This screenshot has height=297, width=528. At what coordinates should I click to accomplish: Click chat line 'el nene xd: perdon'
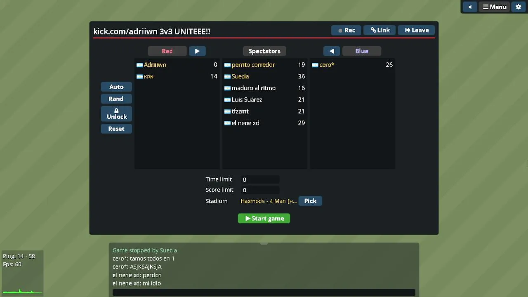pyautogui.click(x=137, y=275)
